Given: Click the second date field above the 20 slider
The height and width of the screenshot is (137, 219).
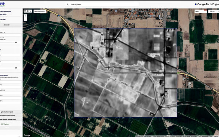Looking at the screenshot, I should (10, 62).
